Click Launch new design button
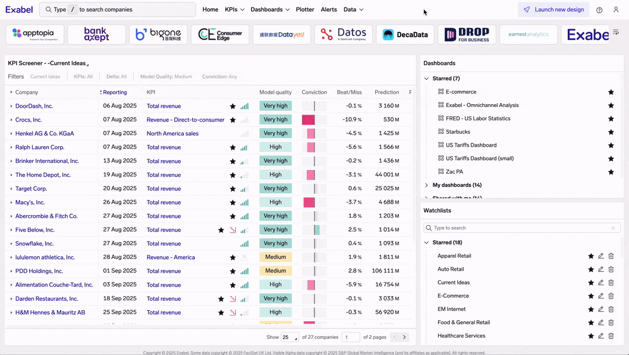Screen dimensions: 629x355 [554, 10]
